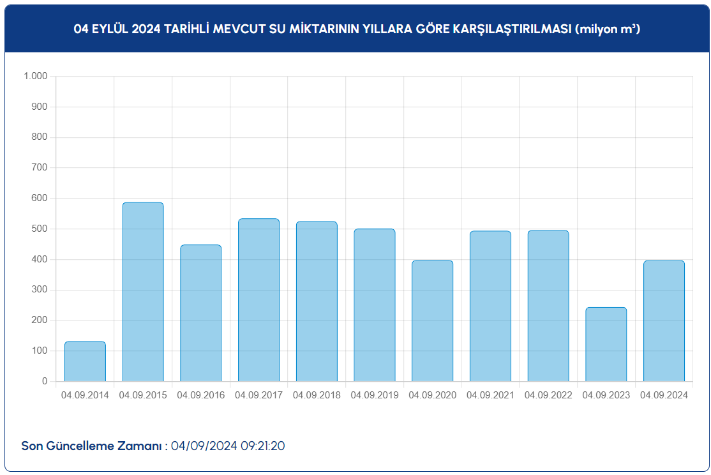Image resolution: width=711 pixels, height=475 pixels.
Task: Click the 04.09.2019 x-axis date label
Action: click(x=375, y=395)
